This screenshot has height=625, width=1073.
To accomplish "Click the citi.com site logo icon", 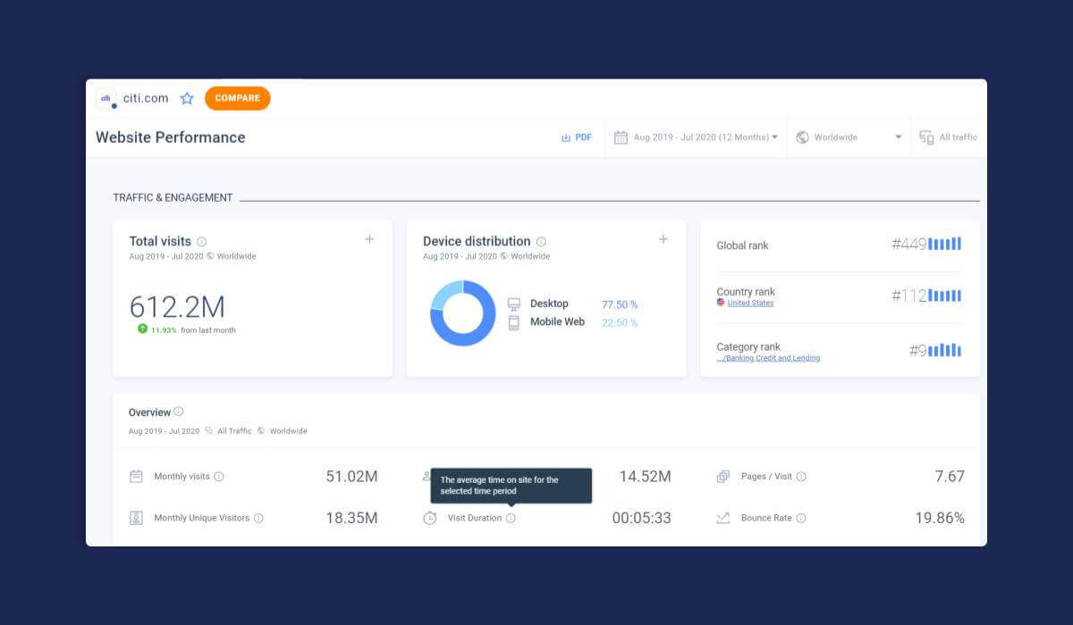I will pyautogui.click(x=106, y=98).
